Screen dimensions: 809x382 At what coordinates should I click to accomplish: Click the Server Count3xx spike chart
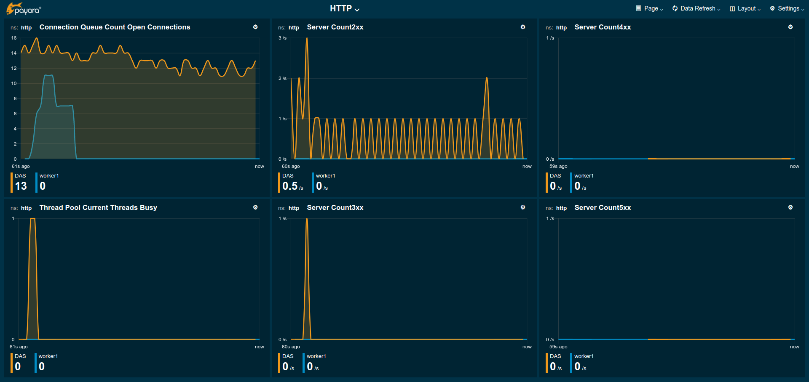click(x=409, y=279)
